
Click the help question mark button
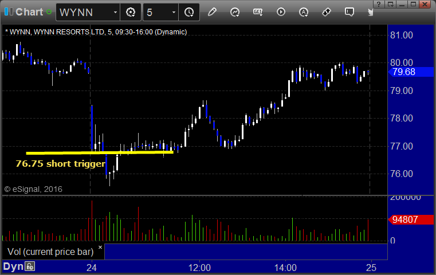click(379, 4)
